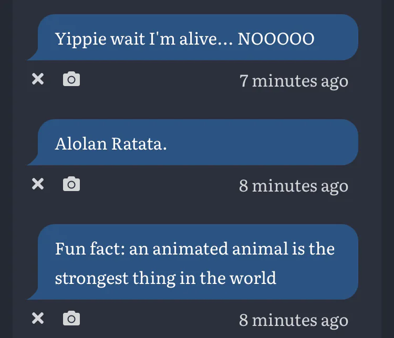Click the X under the 'Fun fact' message
Image resolution: width=394 pixels, height=338 pixels.
[37, 318]
